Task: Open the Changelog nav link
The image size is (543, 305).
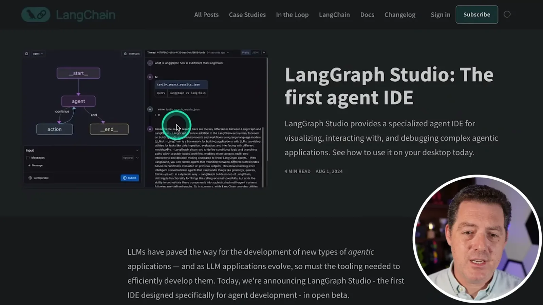Action: pyautogui.click(x=400, y=15)
